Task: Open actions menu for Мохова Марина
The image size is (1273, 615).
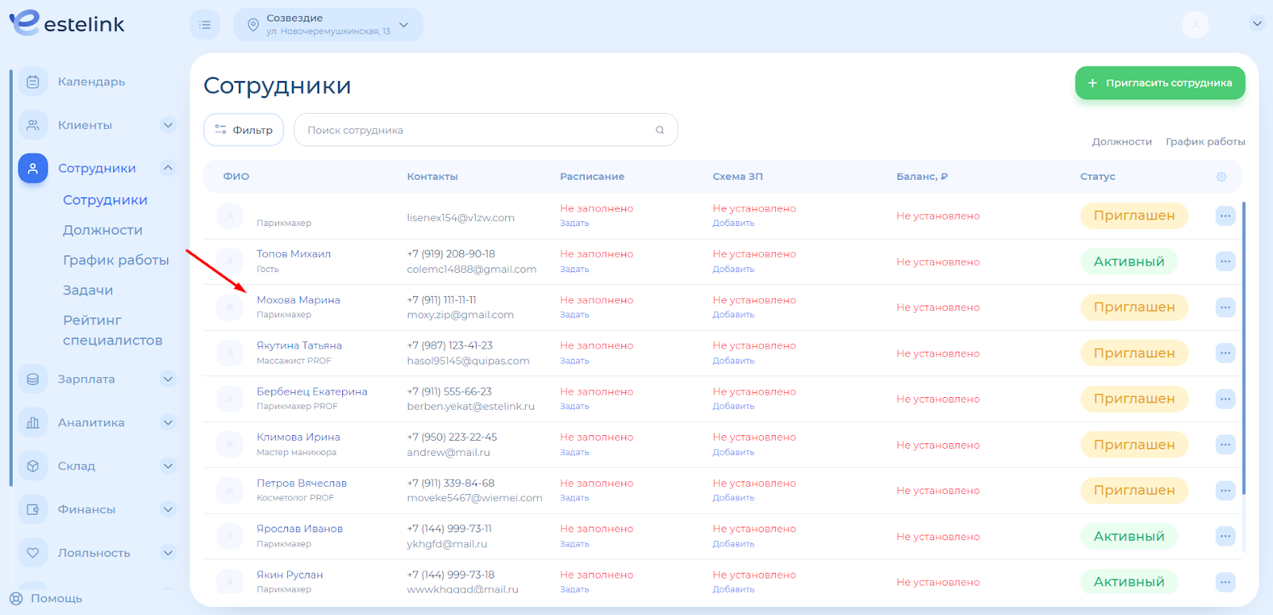Action: tap(1225, 307)
